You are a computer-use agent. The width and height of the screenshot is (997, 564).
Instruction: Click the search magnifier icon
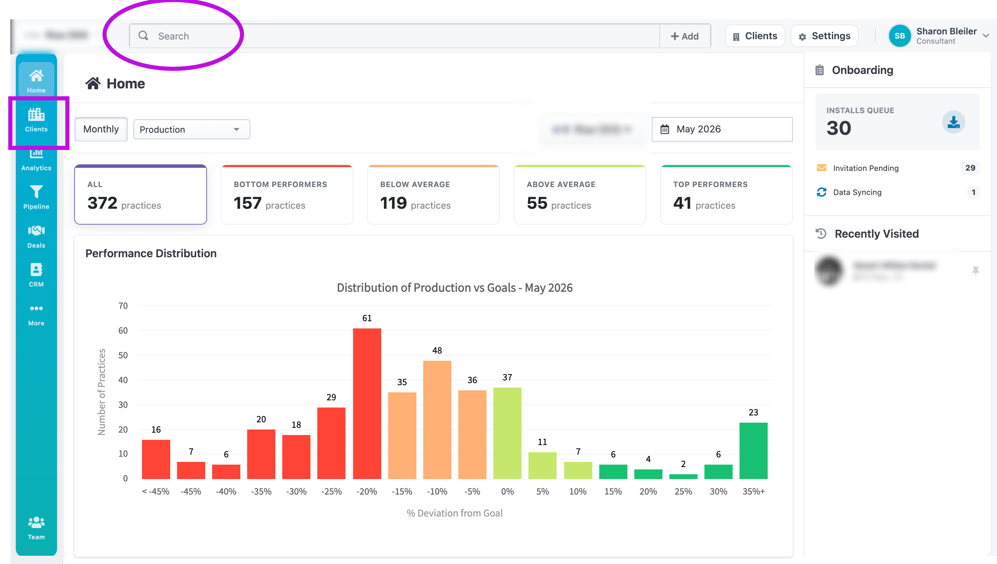click(143, 36)
